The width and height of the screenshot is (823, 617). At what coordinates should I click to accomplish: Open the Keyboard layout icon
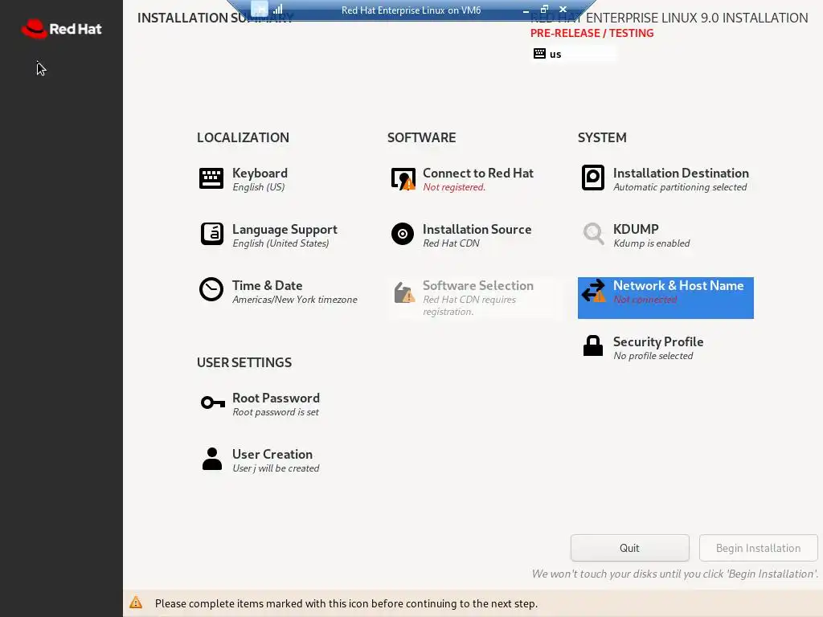tap(211, 178)
